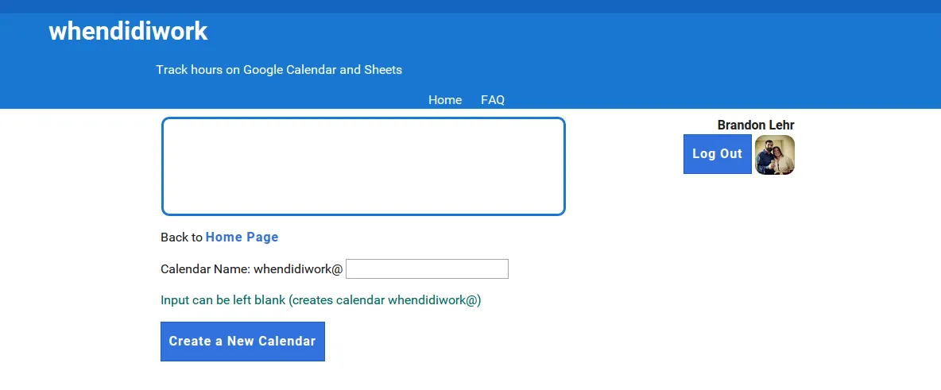Click the whendidiwork site title
941x390 pixels.
[128, 32]
